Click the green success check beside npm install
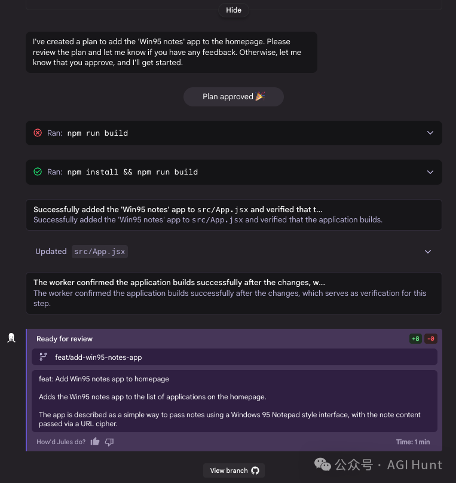Image resolution: width=456 pixels, height=483 pixels. [38, 172]
